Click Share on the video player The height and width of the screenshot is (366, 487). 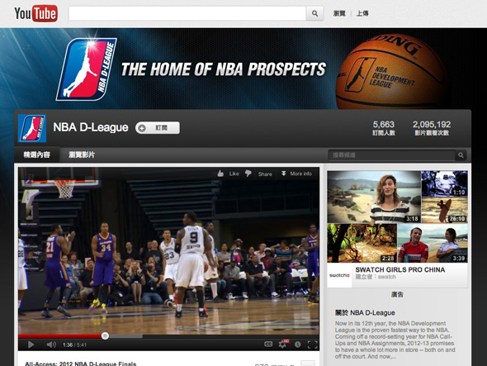265,173
